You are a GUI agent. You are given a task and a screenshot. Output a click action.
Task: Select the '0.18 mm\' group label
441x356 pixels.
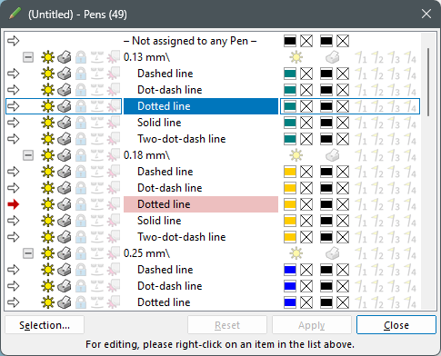point(146,155)
